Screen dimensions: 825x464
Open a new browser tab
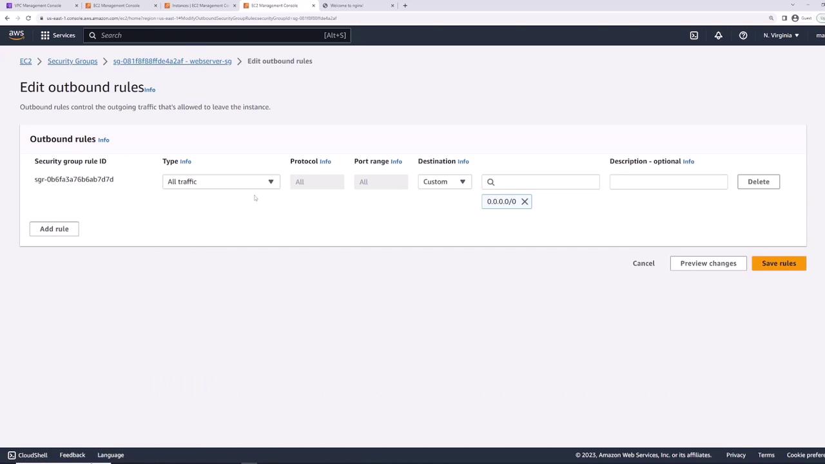click(405, 5)
